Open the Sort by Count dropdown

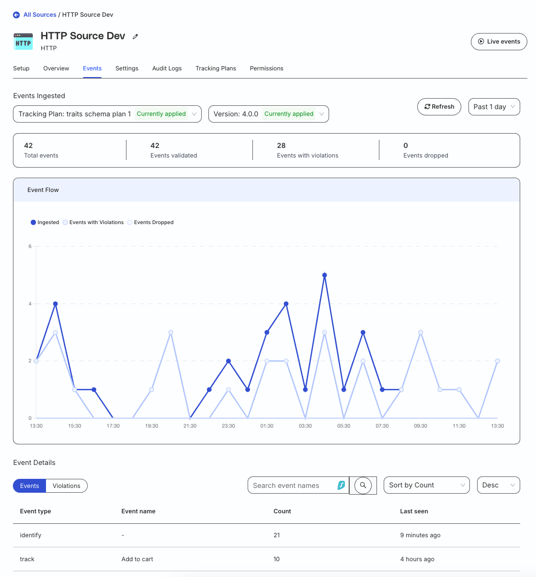(x=427, y=485)
